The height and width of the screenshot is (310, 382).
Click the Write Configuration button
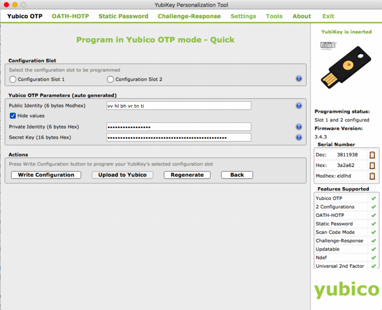tap(46, 175)
